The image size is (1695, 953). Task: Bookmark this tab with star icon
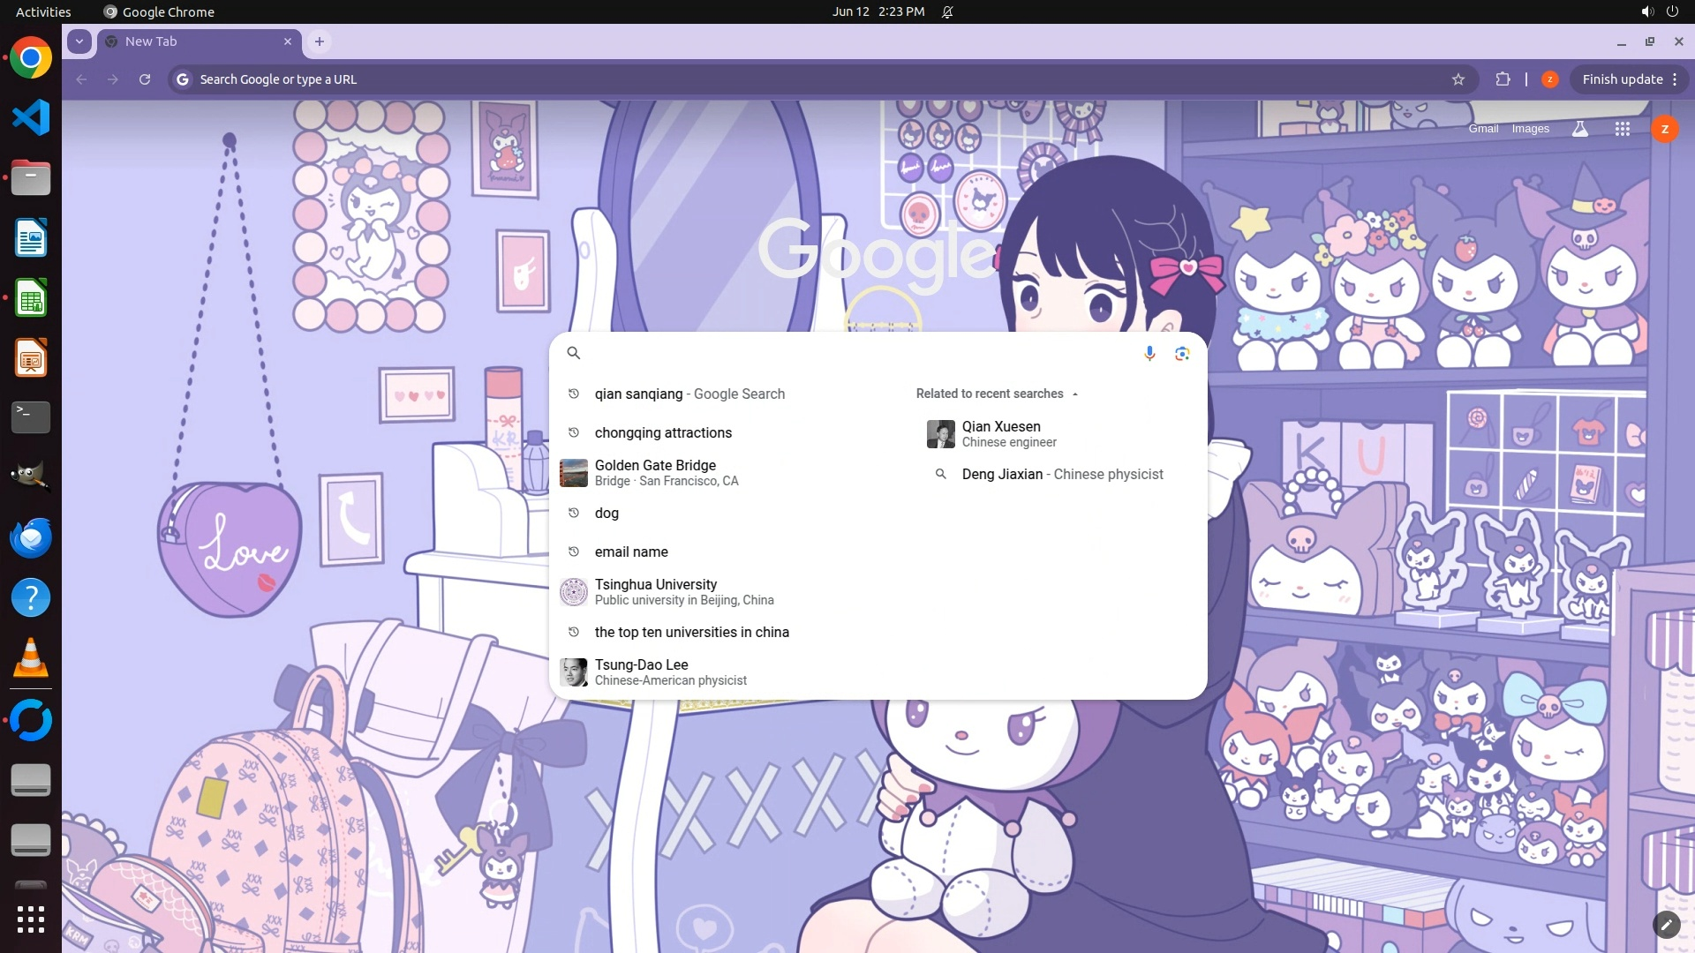click(1458, 79)
